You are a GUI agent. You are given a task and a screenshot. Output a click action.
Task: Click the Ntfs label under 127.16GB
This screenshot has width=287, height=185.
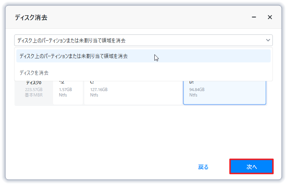[x=94, y=95]
